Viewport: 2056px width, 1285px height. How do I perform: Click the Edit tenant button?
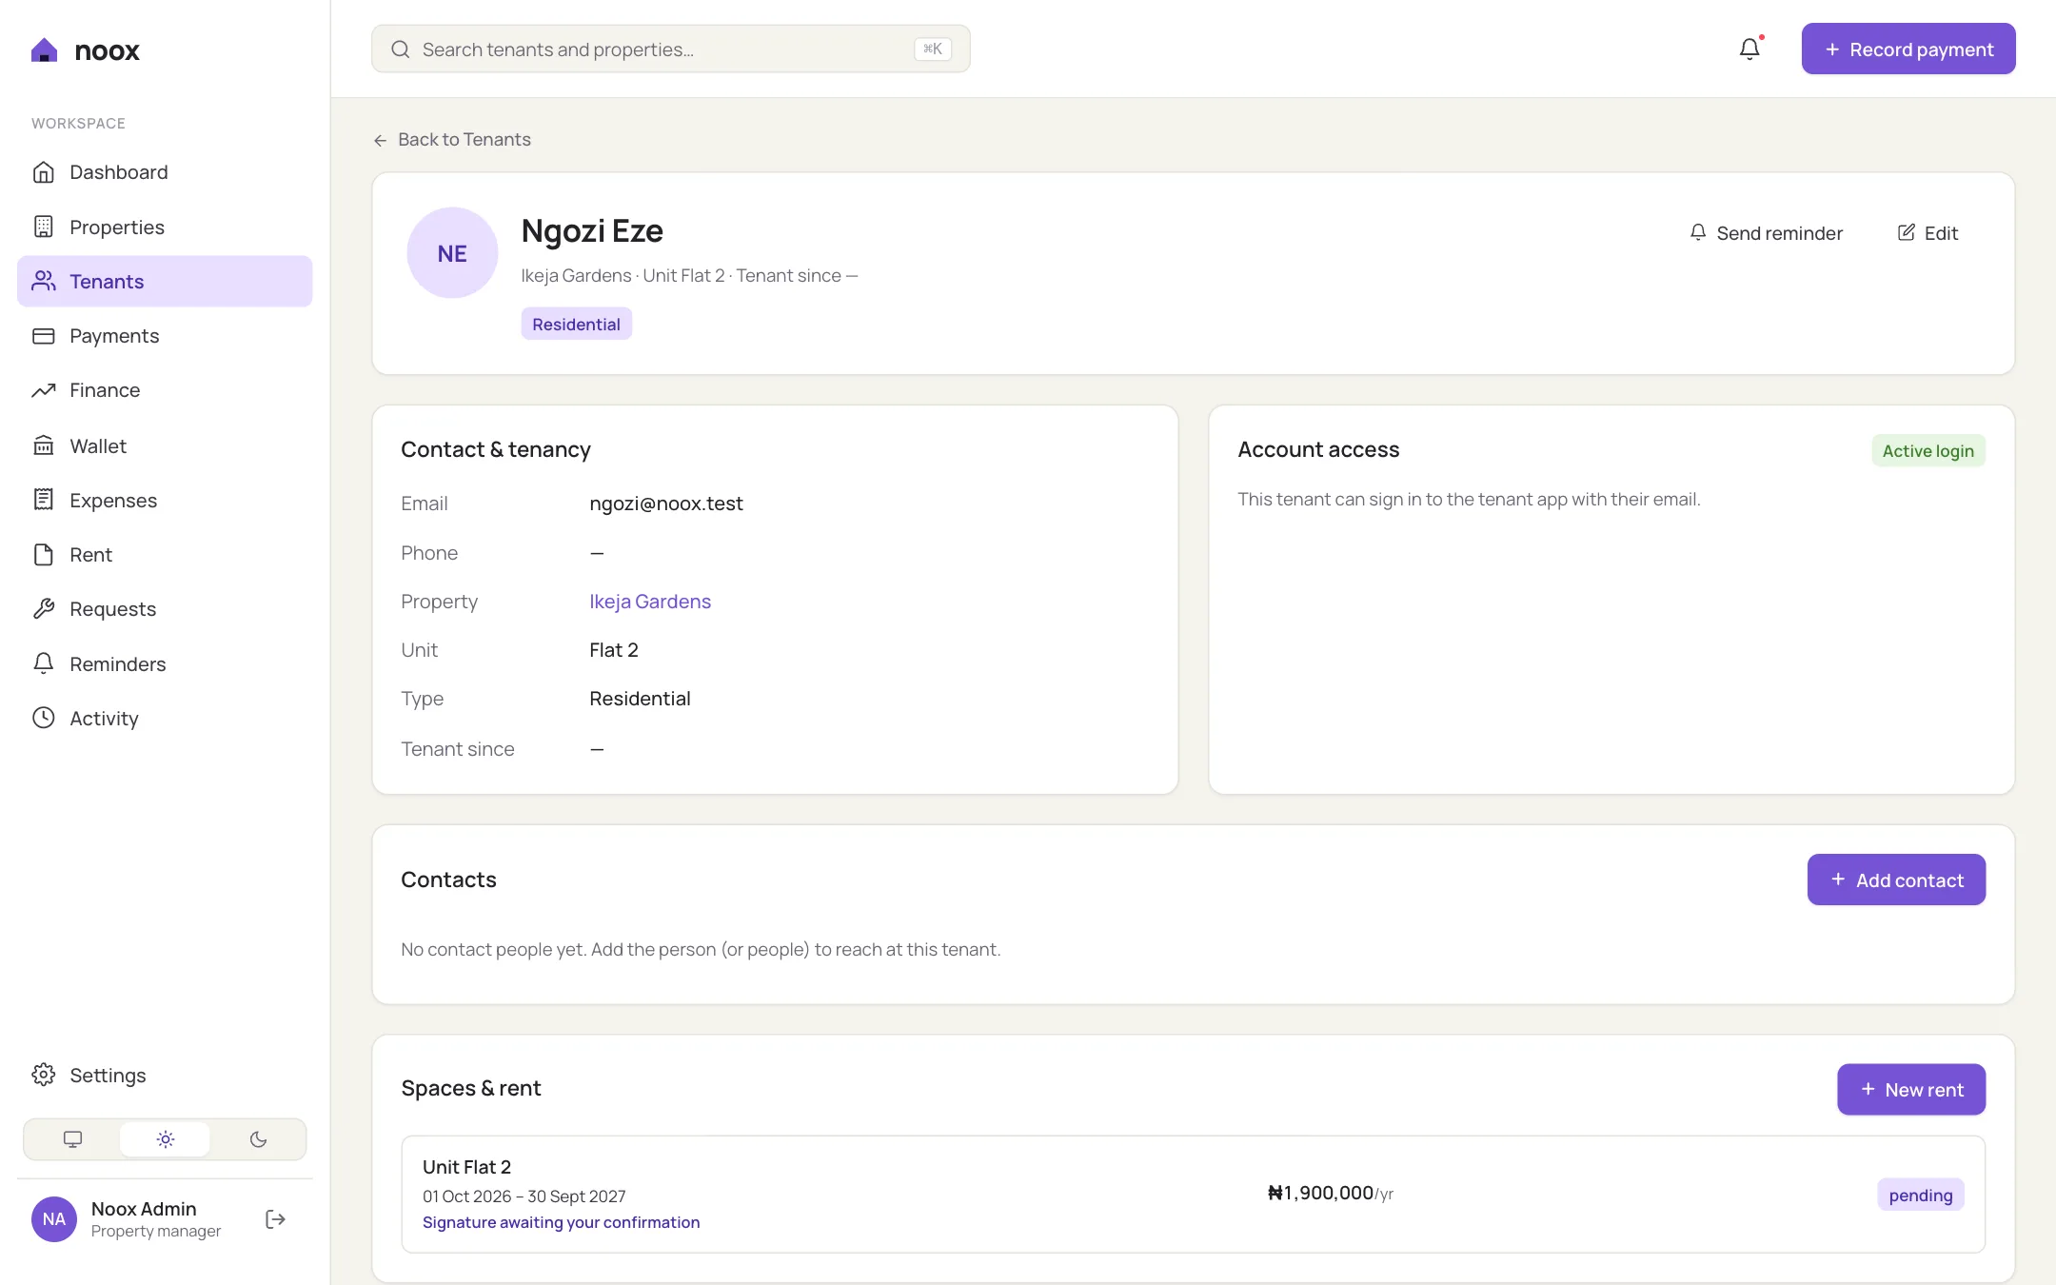(x=1927, y=233)
